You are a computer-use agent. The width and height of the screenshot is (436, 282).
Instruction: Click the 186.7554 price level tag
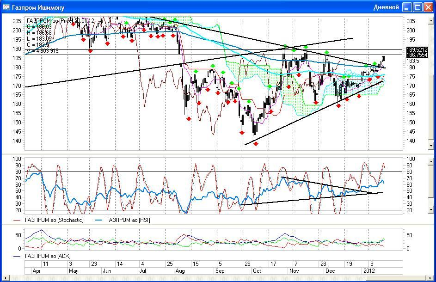coord(417,55)
